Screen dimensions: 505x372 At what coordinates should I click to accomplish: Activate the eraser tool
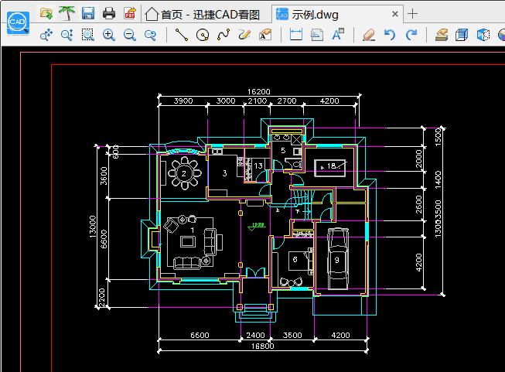point(368,35)
